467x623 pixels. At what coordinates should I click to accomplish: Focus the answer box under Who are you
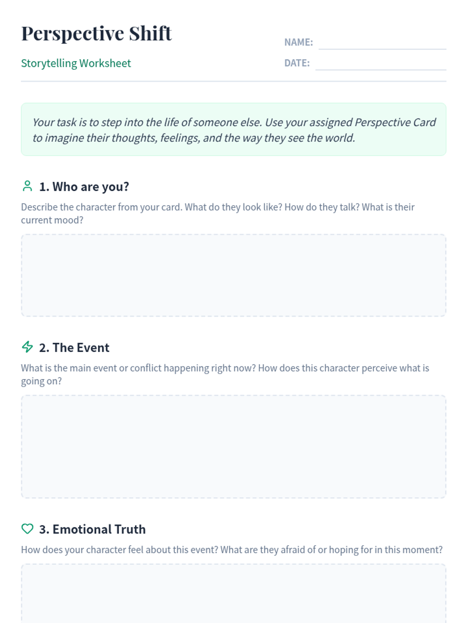(233, 275)
